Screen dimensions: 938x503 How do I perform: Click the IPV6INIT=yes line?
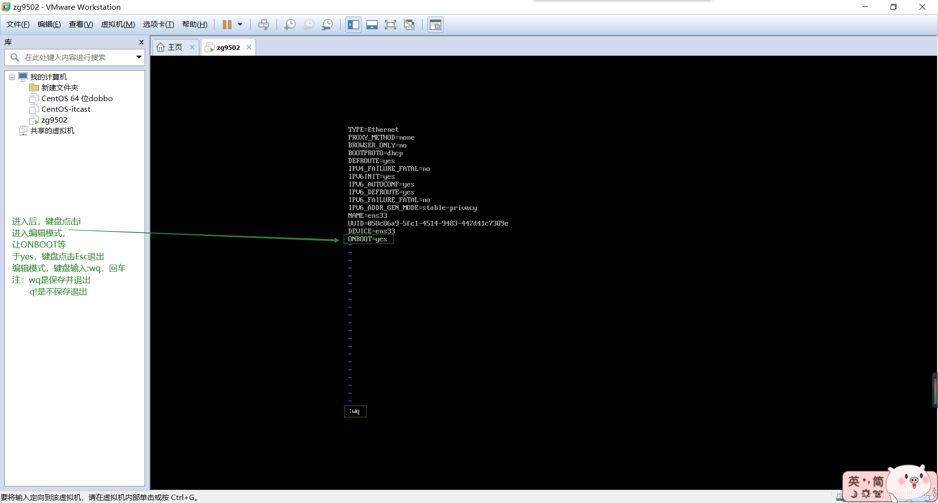click(371, 177)
